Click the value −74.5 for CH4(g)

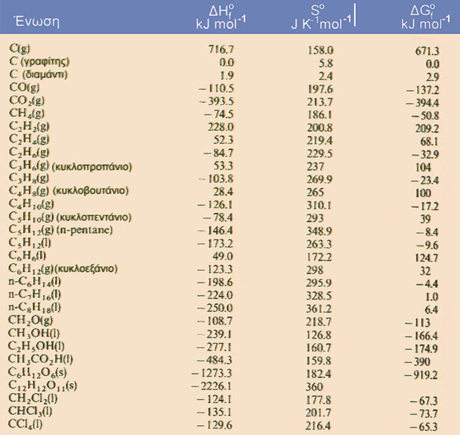point(219,114)
